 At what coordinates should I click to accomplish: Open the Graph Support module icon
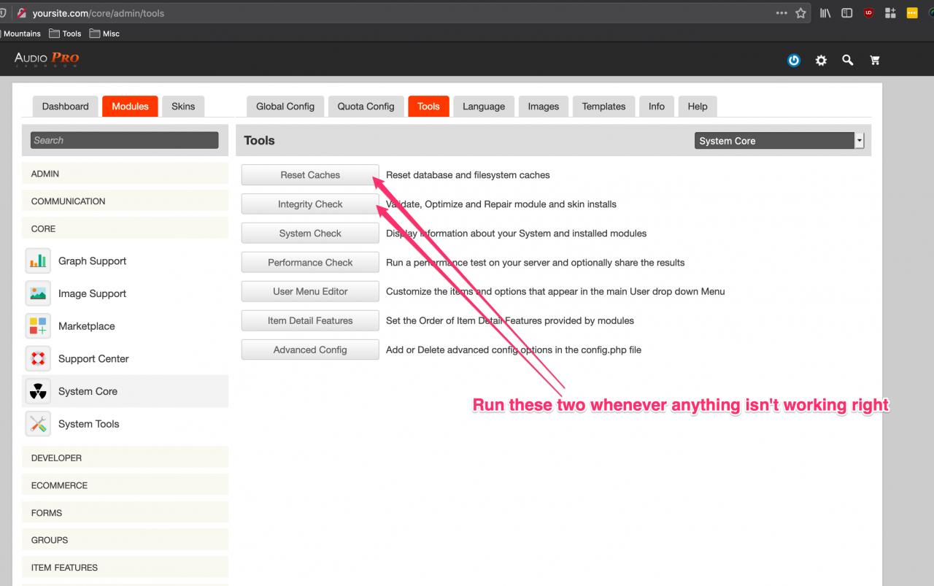37,261
